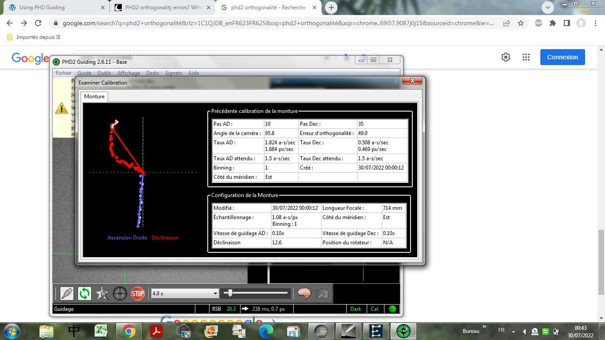Viewport: 605px width, 340px height.
Task: Click the Chrome back arrow
Action: (10, 23)
